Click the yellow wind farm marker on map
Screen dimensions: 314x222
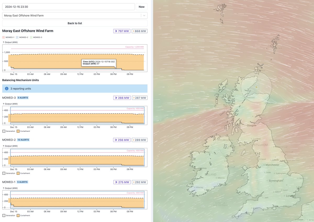tap(256, 87)
